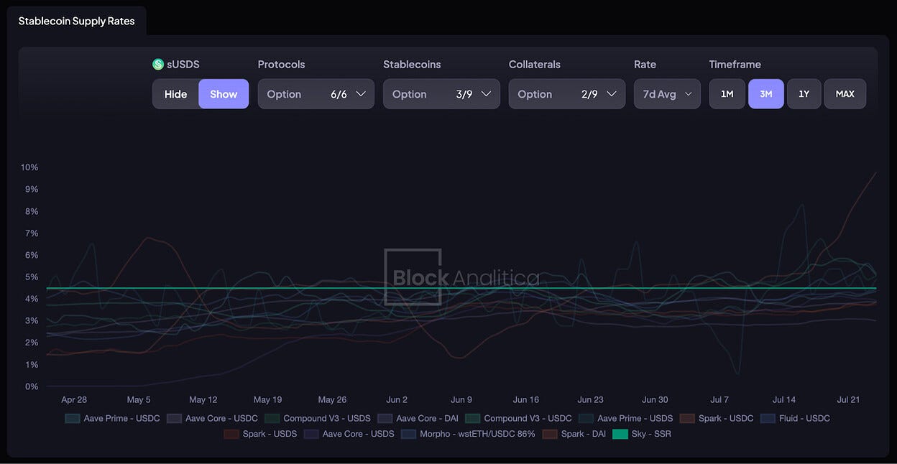Toggle Spark - DAI legend entry
Screen dimensions: 897x464
click(x=574, y=434)
